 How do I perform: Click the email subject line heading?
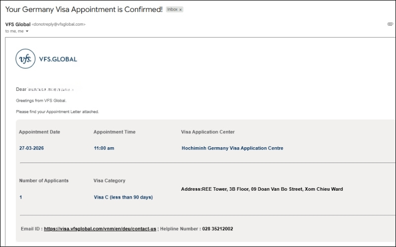[x=84, y=9]
